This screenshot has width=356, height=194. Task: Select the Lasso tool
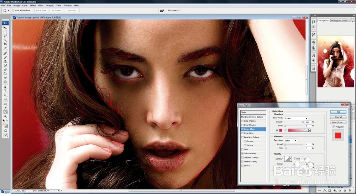(5, 36)
